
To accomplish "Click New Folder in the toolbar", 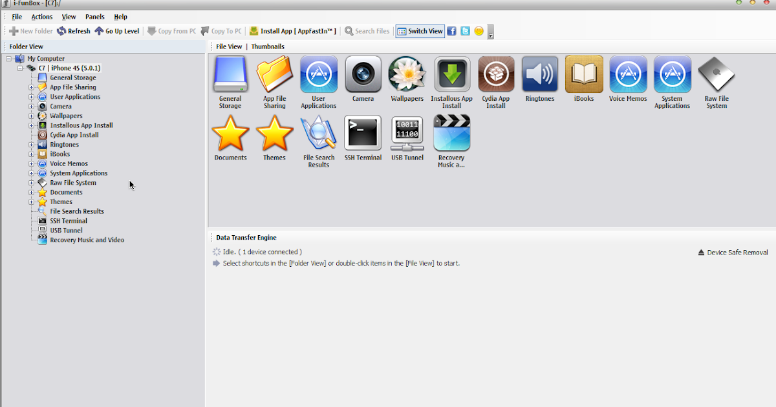I will tap(31, 31).
